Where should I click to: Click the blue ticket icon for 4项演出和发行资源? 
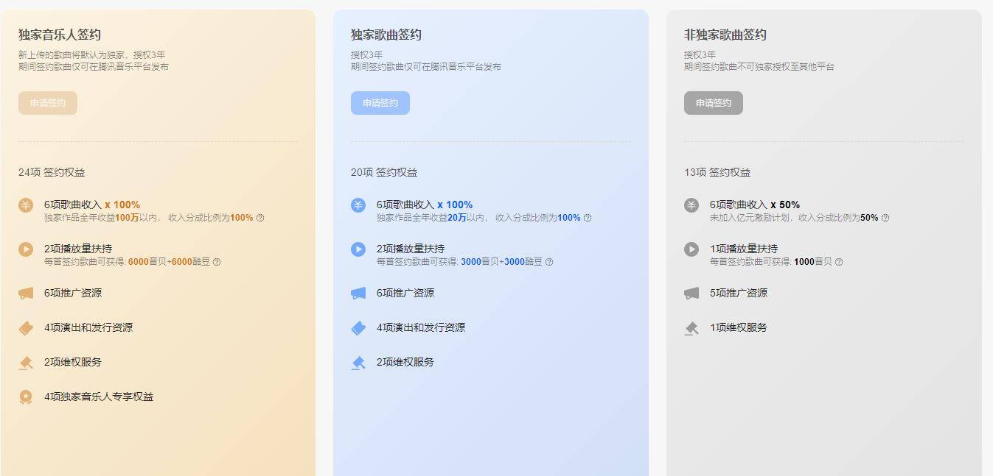pos(358,328)
